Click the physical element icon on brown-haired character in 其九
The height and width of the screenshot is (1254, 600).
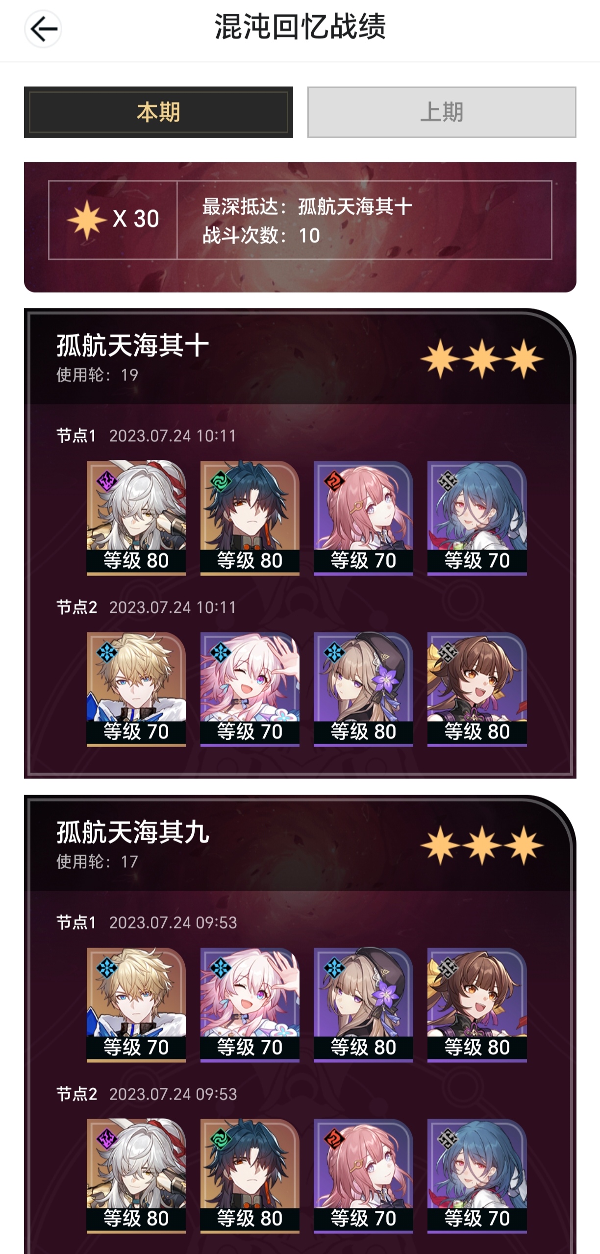click(448, 968)
